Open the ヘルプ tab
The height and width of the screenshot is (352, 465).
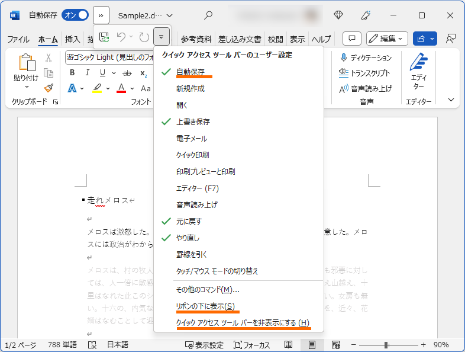coord(321,39)
